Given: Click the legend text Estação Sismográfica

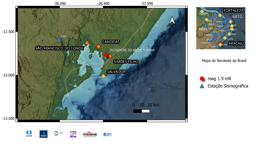Looking at the screenshot, I should [228, 86].
